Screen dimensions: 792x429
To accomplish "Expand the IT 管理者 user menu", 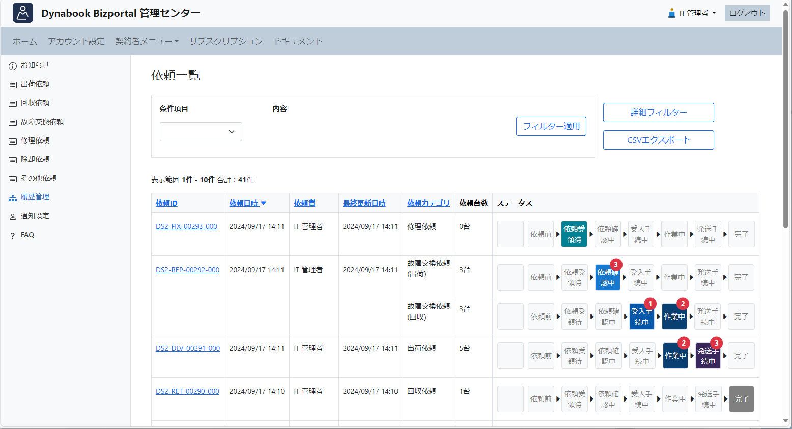I will (x=692, y=13).
